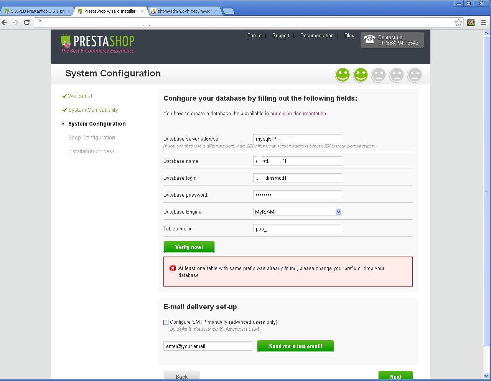Switch to SOLVED Prestashop 1.5.1 tab

pyautogui.click(x=36, y=11)
